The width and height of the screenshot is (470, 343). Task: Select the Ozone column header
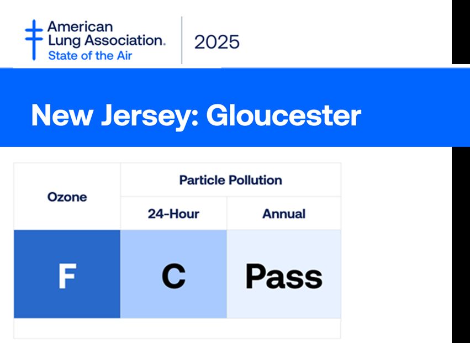click(x=67, y=197)
